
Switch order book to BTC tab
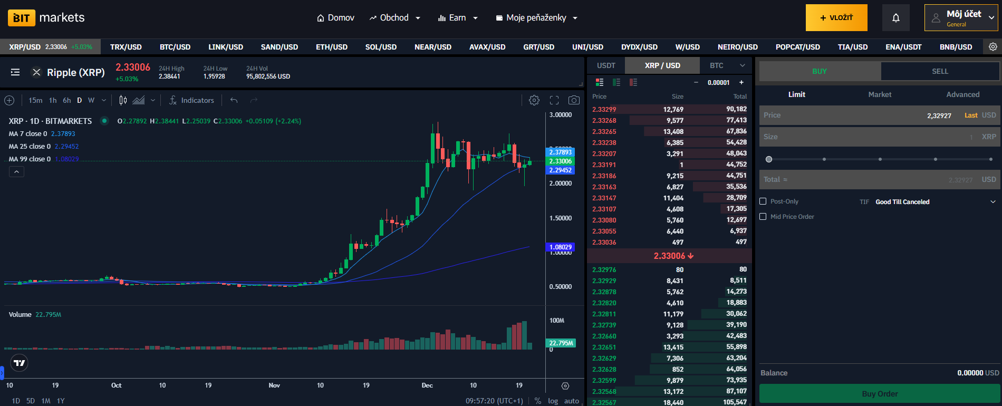tap(716, 65)
